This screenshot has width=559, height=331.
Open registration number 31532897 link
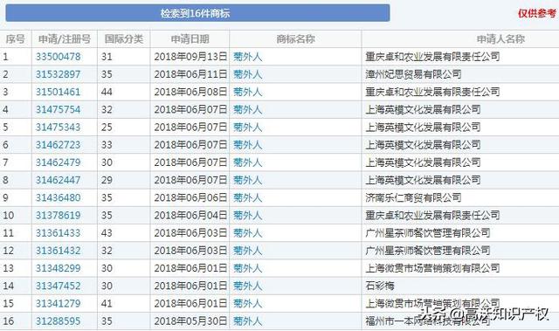pos(59,74)
